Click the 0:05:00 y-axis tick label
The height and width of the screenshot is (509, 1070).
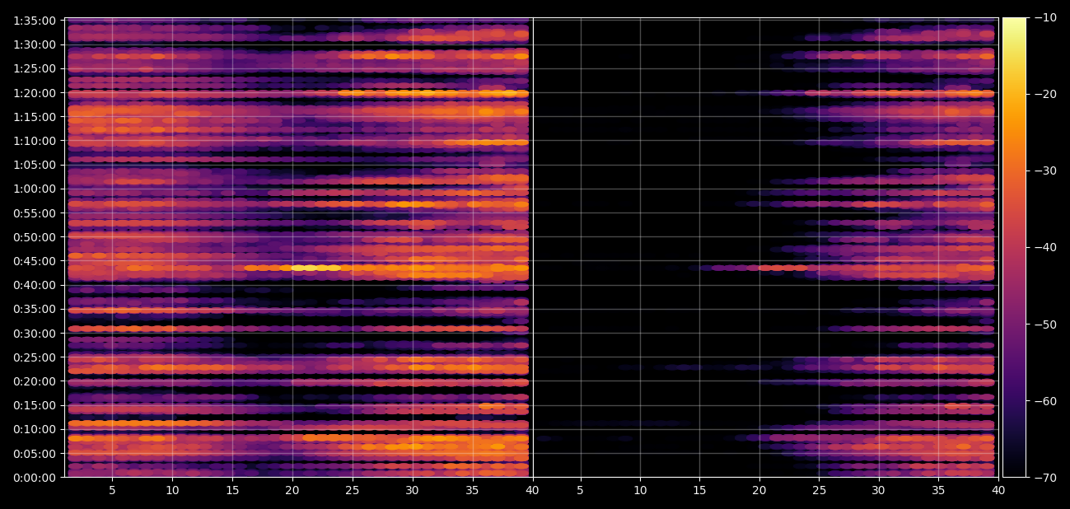(35, 454)
